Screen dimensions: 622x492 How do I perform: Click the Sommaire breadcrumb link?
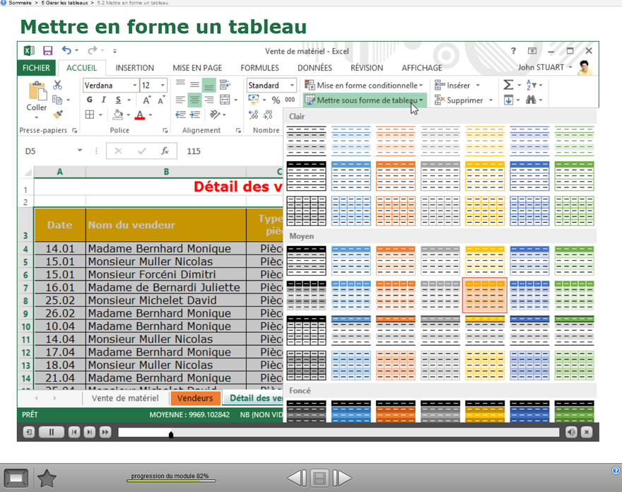[x=20, y=4]
